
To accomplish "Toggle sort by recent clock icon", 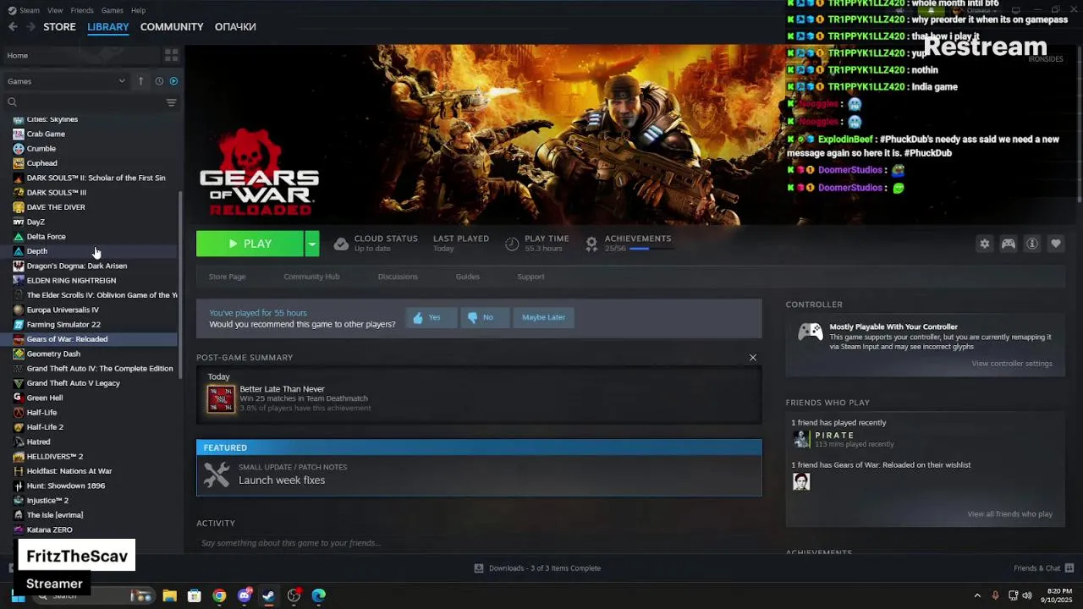I will [x=159, y=81].
